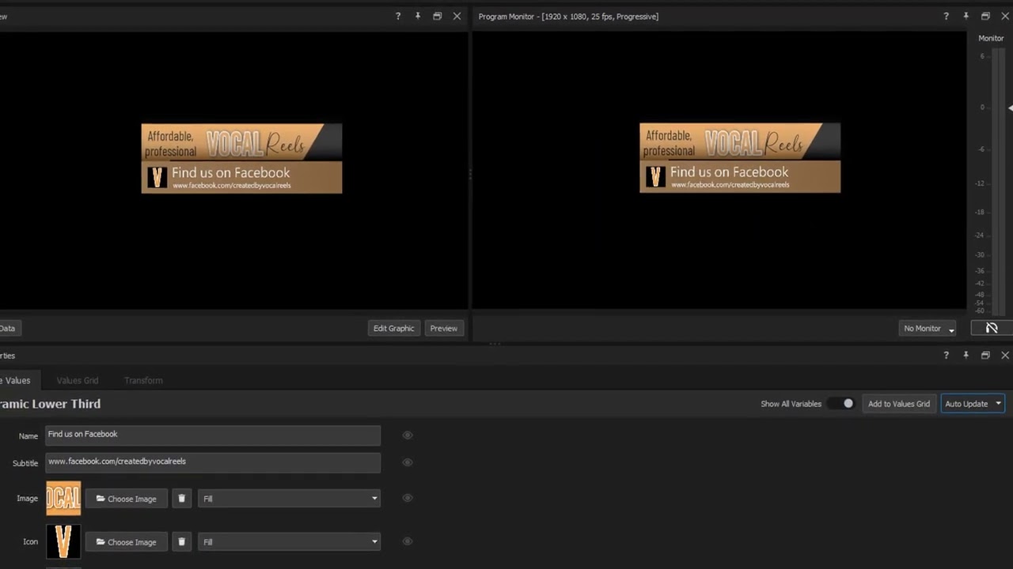Toggle visibility eye for Icon variable

408,541
